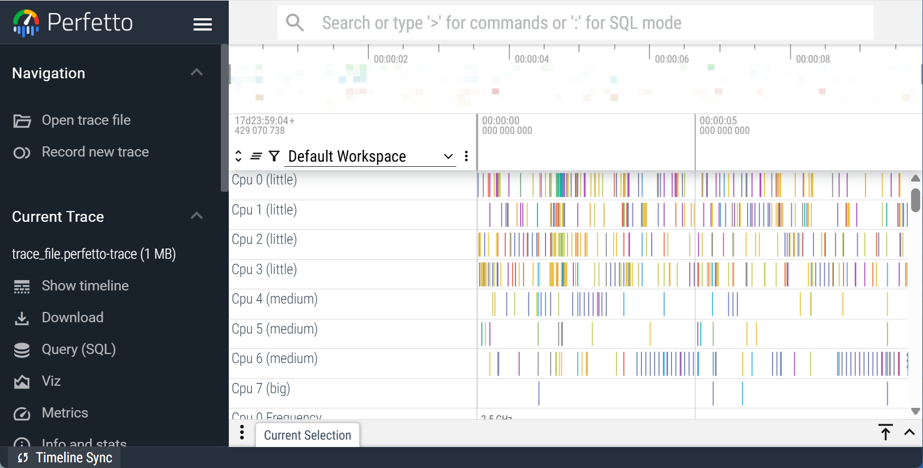
Task: Click the Show timeline icon
Action: 22,286
